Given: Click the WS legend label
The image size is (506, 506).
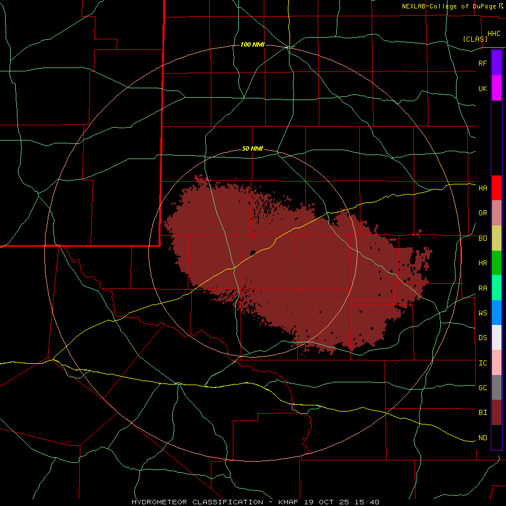Looking at the screenshot, I should pyautogui.click(x=482, y=313).
